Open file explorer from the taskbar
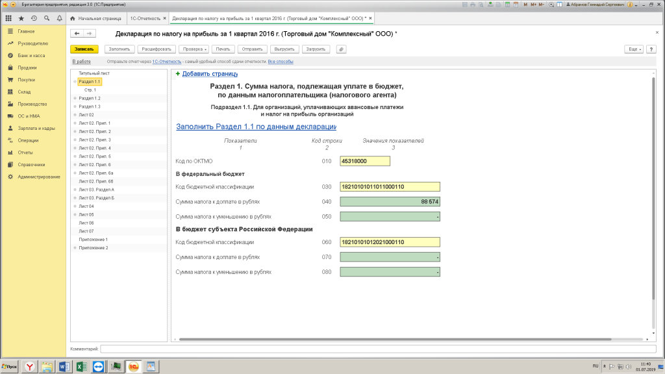The height and width of the screenshot is (374, 665). (x=47, y=366)
